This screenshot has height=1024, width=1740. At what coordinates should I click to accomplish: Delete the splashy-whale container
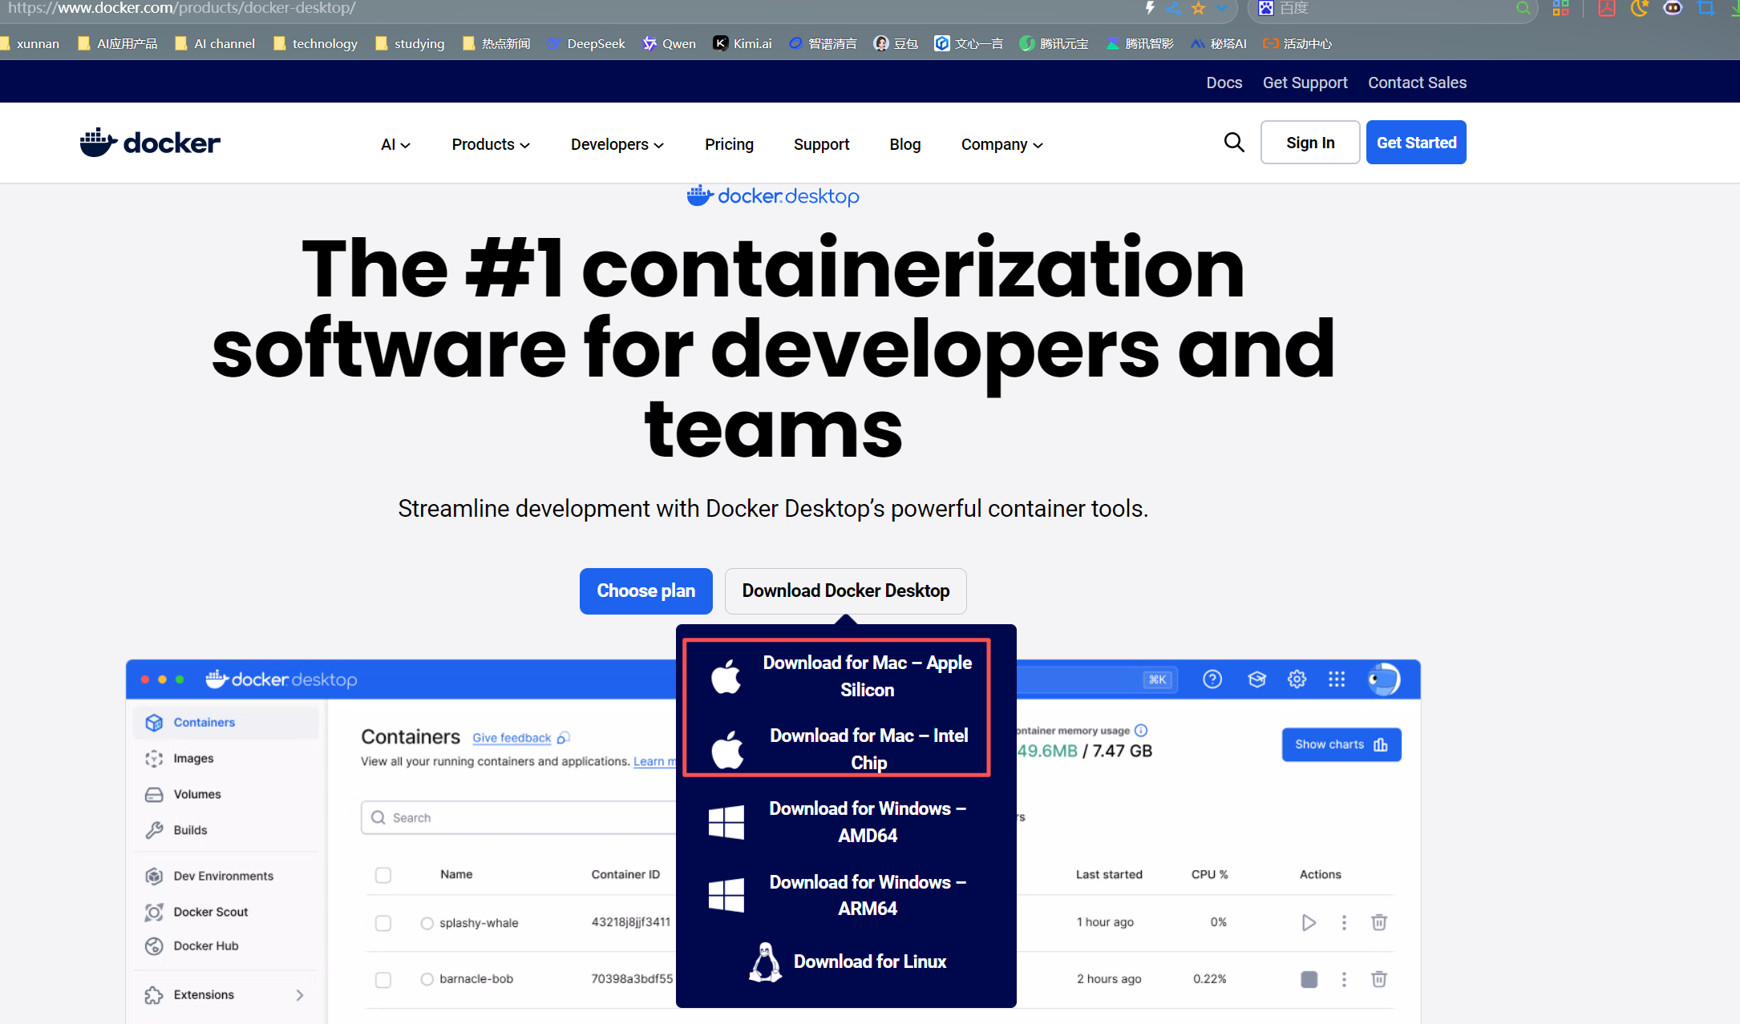click(x=1379, y=923)
